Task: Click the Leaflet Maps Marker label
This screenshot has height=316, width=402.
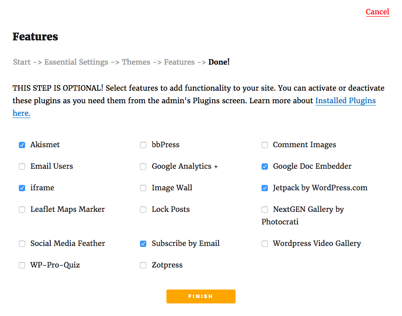Action: [x=67, y=209]
